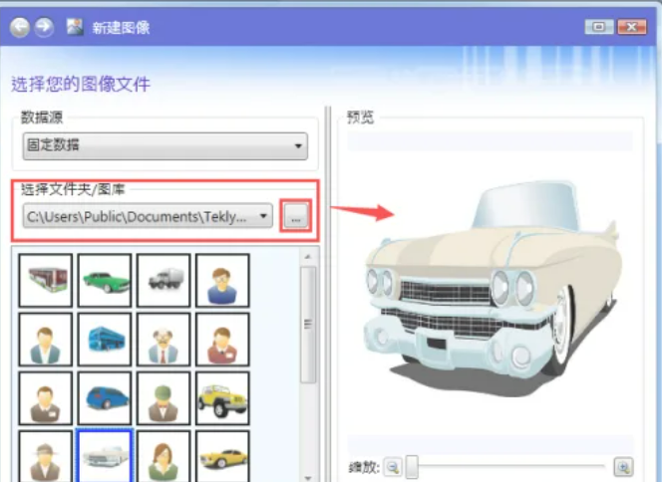Screen dimensions: 662x482
Task: Select the yellow jeep thumbnail
Action: (223, 398)
